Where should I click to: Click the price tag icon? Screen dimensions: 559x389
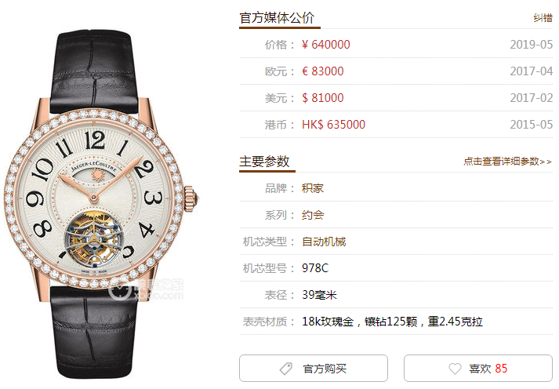coord(286,369)
